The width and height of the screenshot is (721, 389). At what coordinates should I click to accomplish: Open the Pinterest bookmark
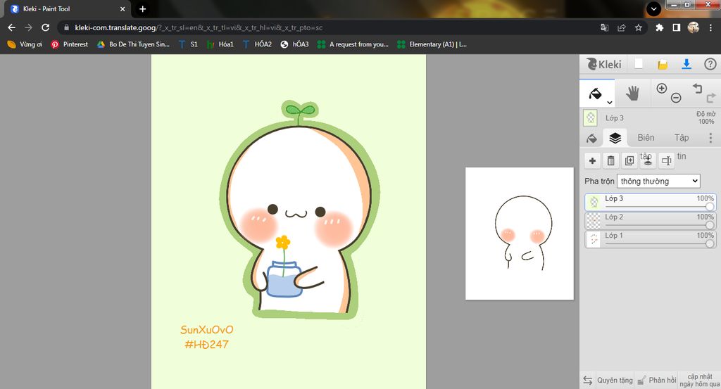tap(70, 44)
